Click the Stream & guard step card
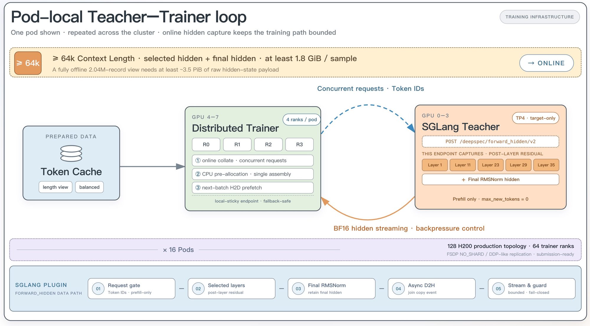 point(532,289)
